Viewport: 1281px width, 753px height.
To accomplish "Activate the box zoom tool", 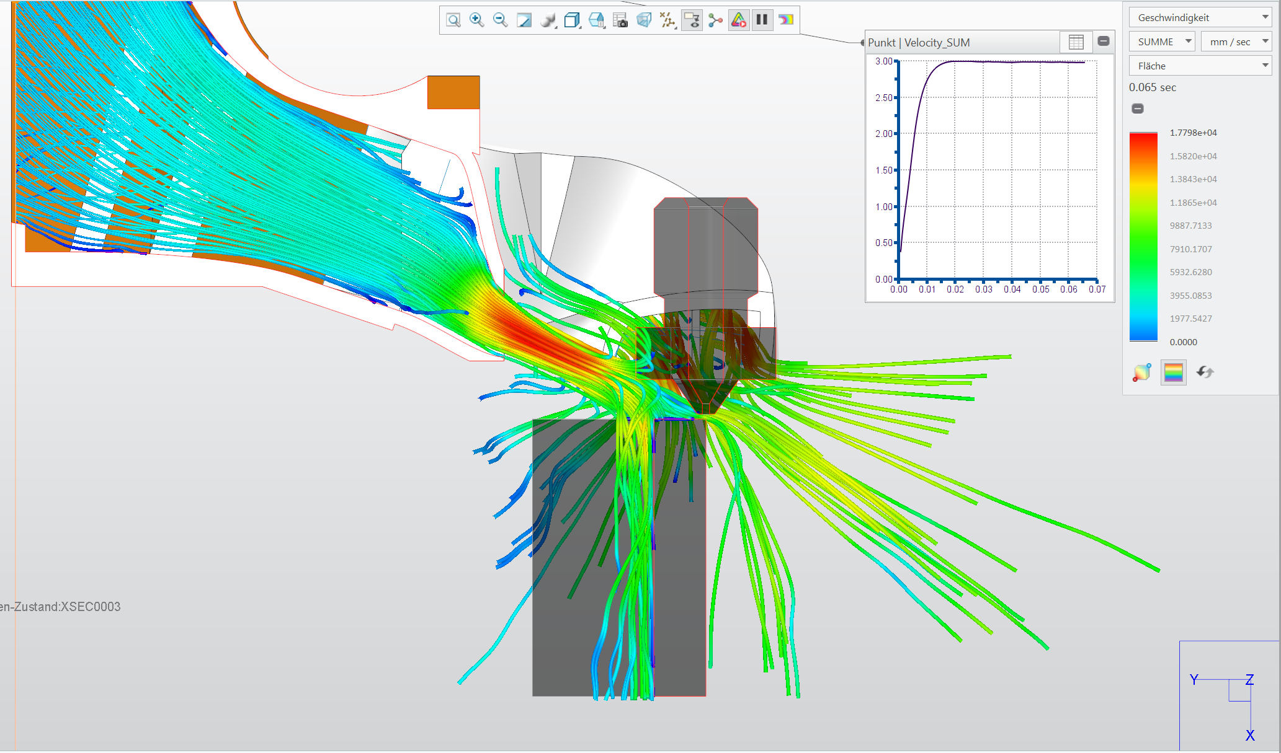I will pos(453,19).
